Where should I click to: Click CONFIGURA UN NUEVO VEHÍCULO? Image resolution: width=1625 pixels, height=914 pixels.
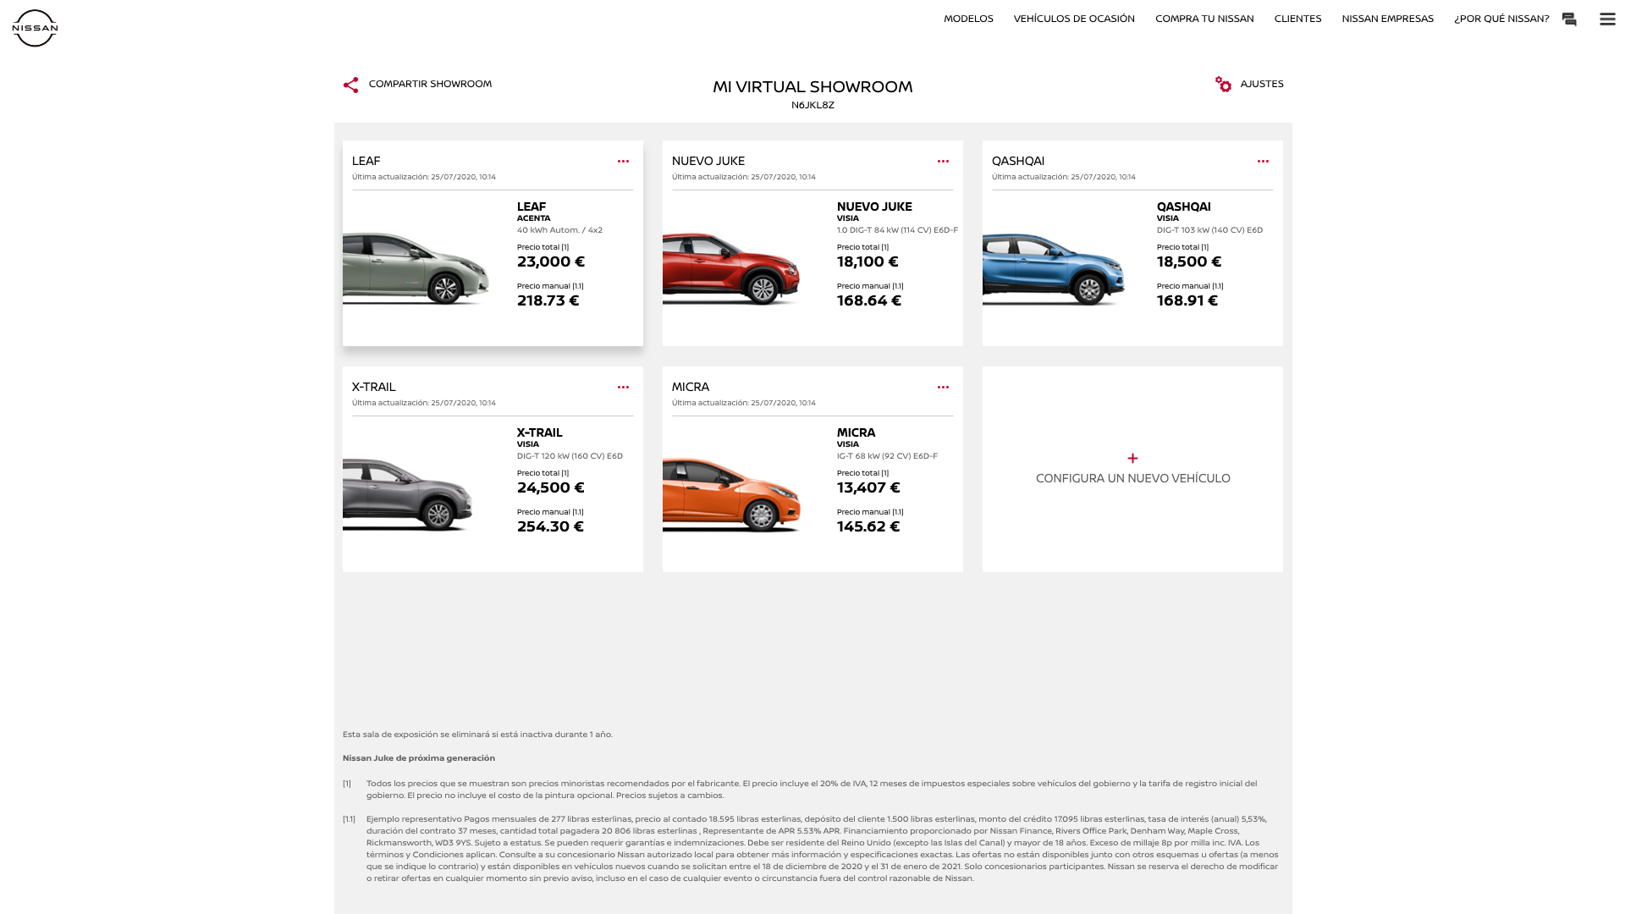1132,478
